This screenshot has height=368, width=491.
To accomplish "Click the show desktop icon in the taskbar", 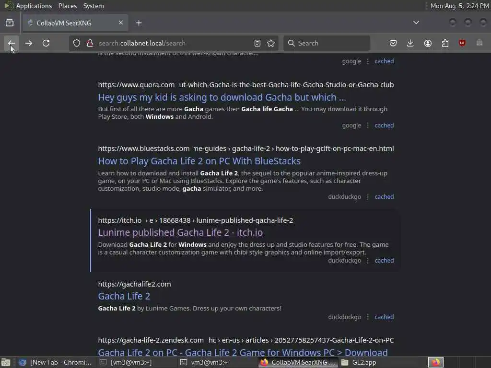I will (6, 362).
